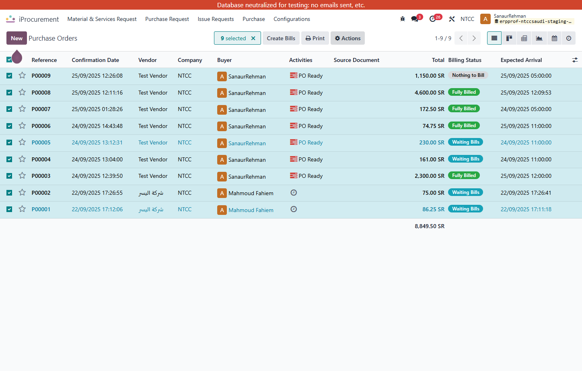Open the Purchase menu
Image resolution: width=582 pixels, height=371 pixels.
(x=253, y=19)
